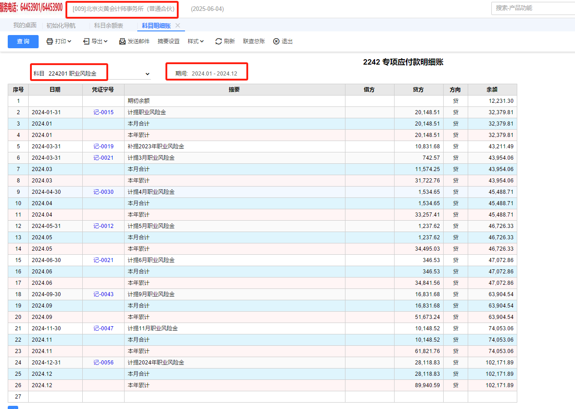Open the 初始化导航 tab
Image resolution: width=575 pixels, height=409 pixels.
click(x=61, y=25)
